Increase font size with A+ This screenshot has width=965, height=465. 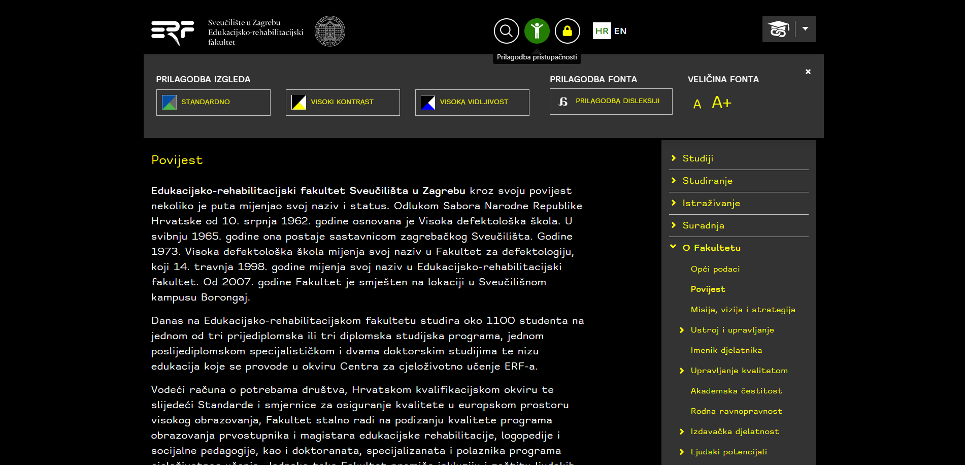click(721, 103)
